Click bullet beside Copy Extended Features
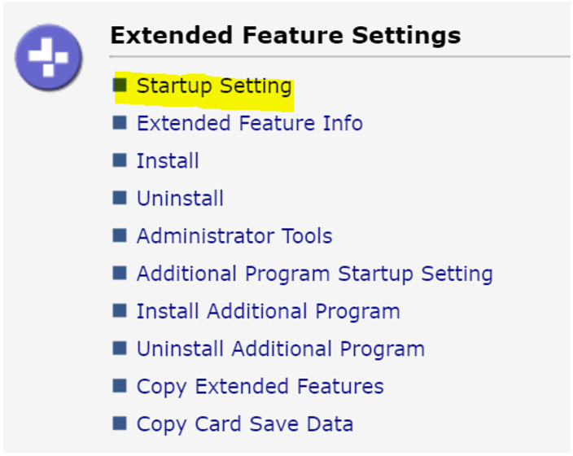 pos(120,385)
